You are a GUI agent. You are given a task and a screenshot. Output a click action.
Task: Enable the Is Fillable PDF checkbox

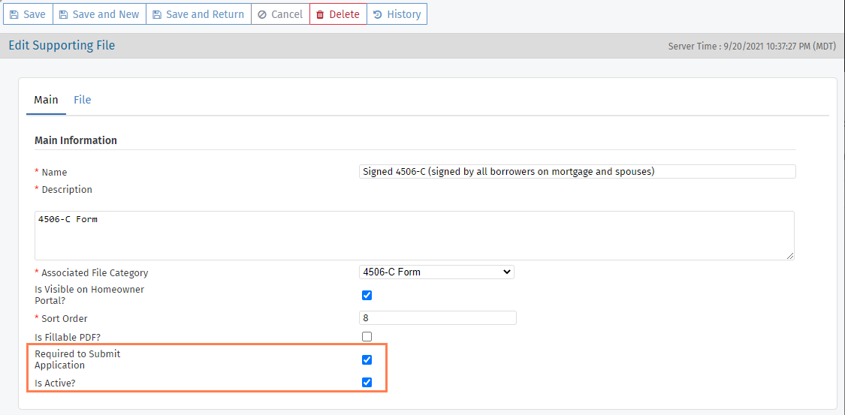[x=367, y=336]
